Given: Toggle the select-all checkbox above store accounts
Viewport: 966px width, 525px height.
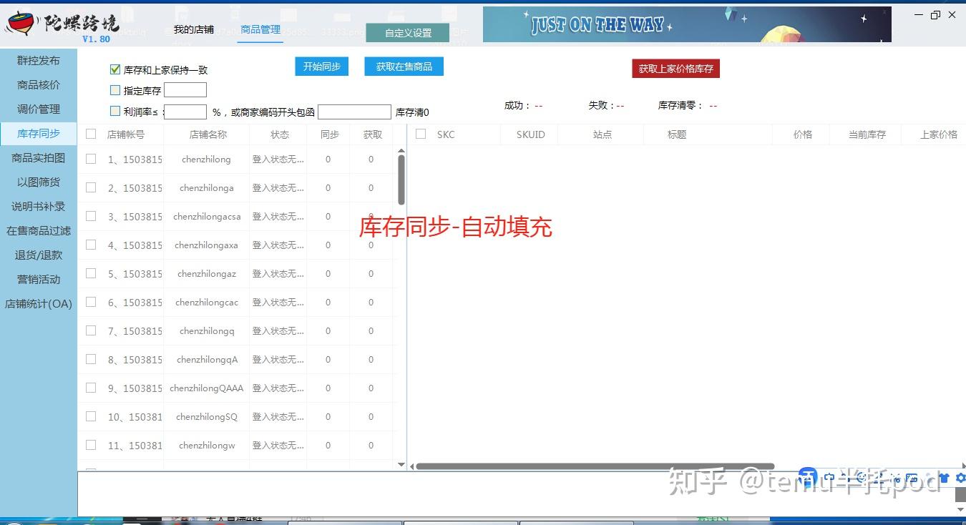Looking at the screenshot, I should coord(90,134).
